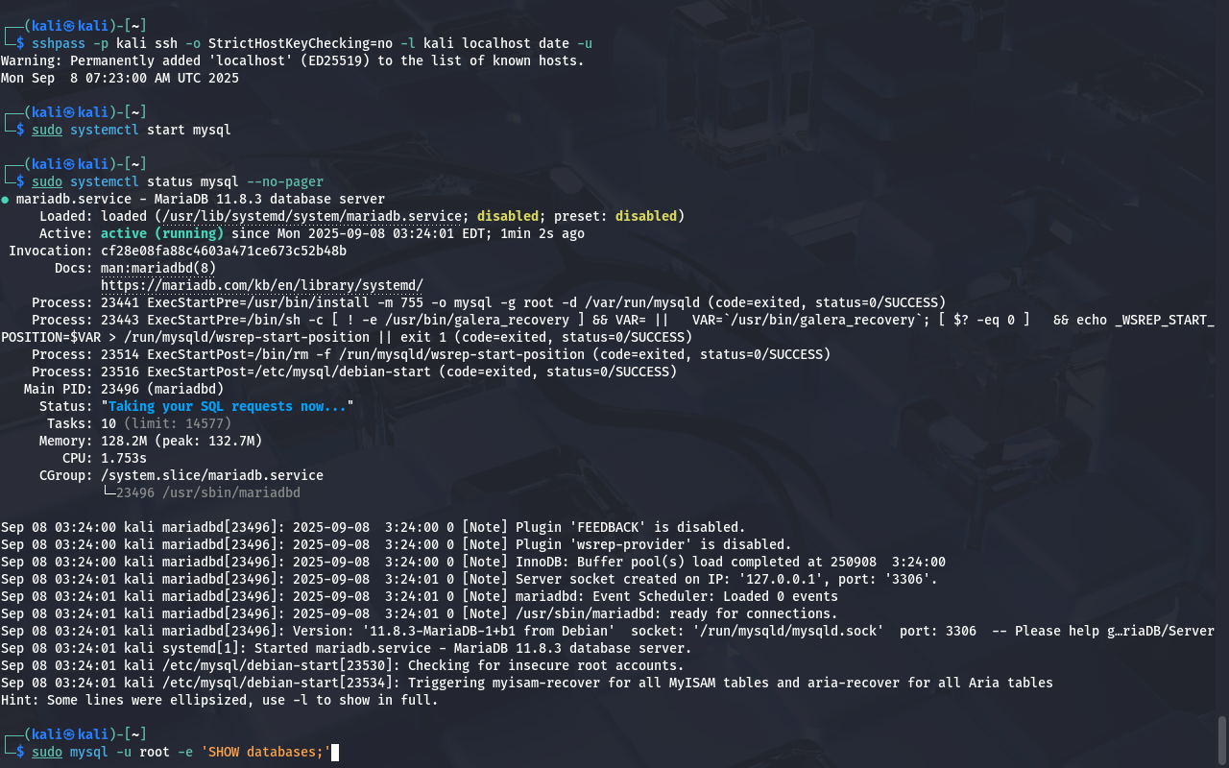Viewport: 1229px width, 768px height.
Task: Click the 'SHOW databases;' command text
Action: (266, 752)
